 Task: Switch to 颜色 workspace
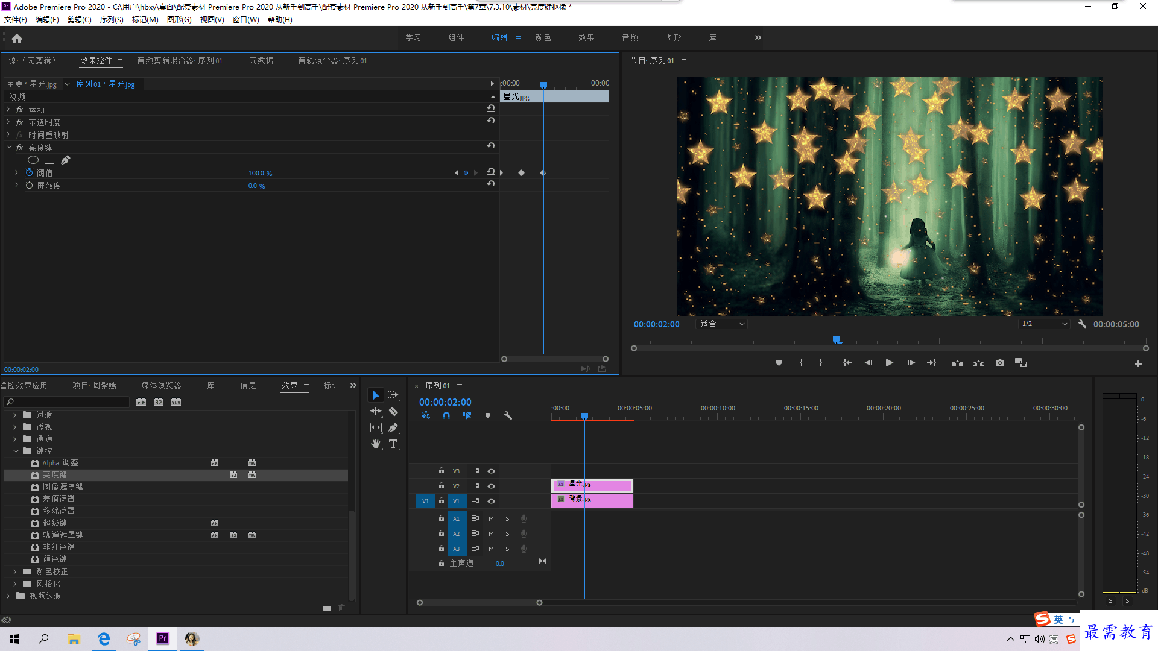pyautogui.click(x=543, y=37)
